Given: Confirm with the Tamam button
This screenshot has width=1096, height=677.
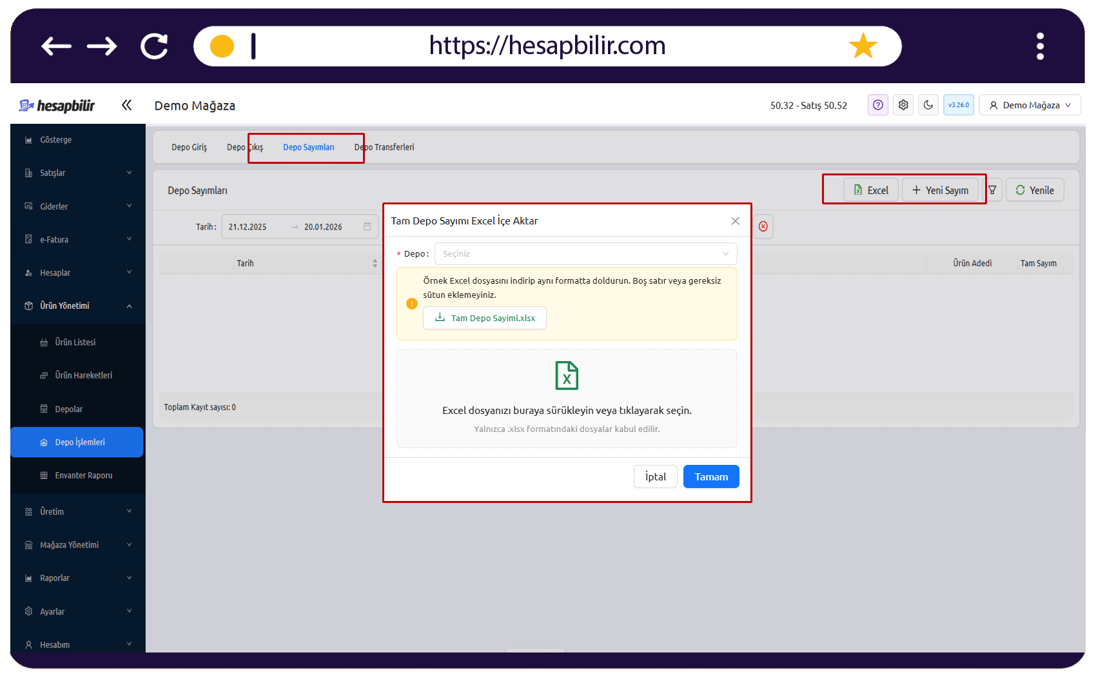Looking at the screenshot, I should [711, 476].
